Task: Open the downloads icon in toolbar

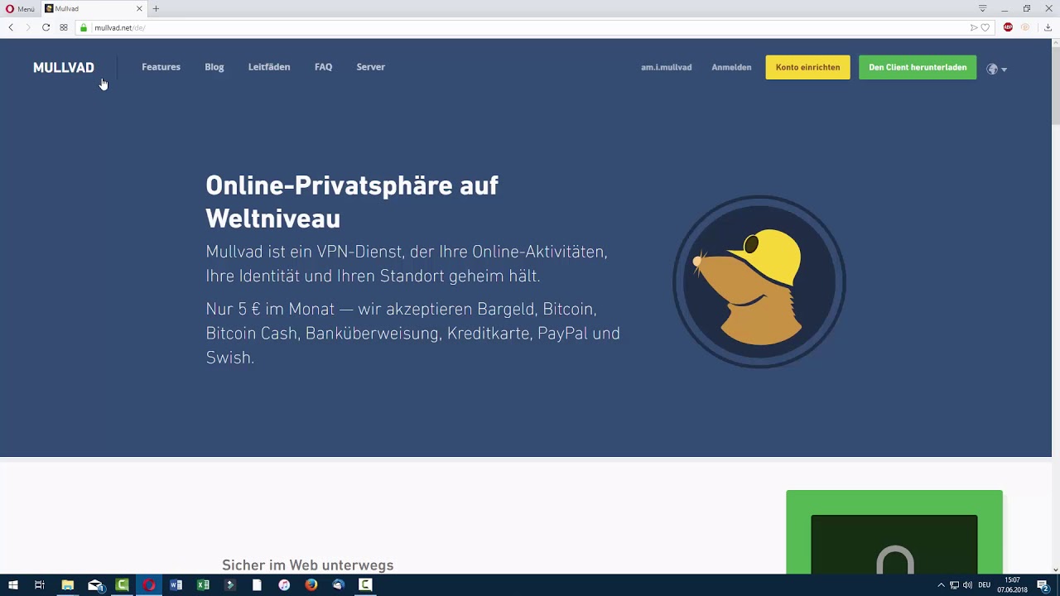Action: pyautogui.click(x=1048, y=27)
